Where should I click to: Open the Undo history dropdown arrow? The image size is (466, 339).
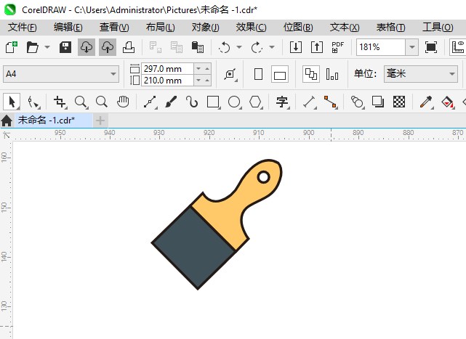coord(239,47)
